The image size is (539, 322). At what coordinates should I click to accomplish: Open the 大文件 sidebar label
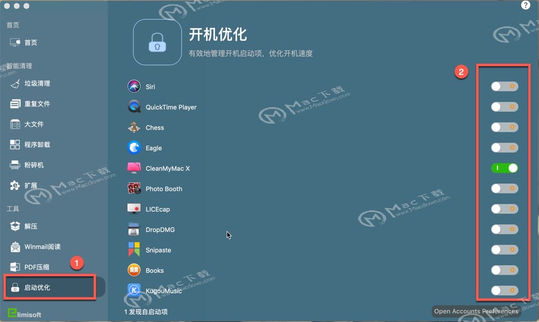pos(34,124)
